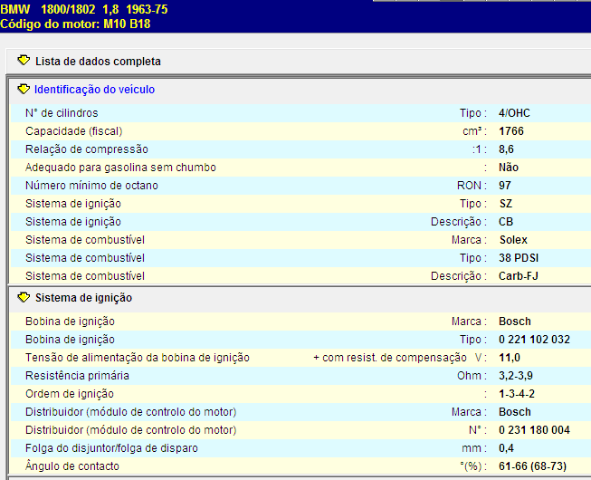Select the compression value 8,6

pyautogui.click(x=506, y=149)
